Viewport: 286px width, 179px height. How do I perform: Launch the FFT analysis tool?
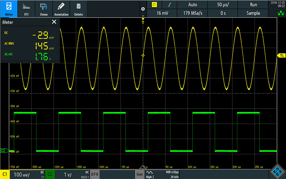coord(26,9)
